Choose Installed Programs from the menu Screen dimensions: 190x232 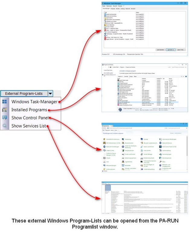click(29, 110)
